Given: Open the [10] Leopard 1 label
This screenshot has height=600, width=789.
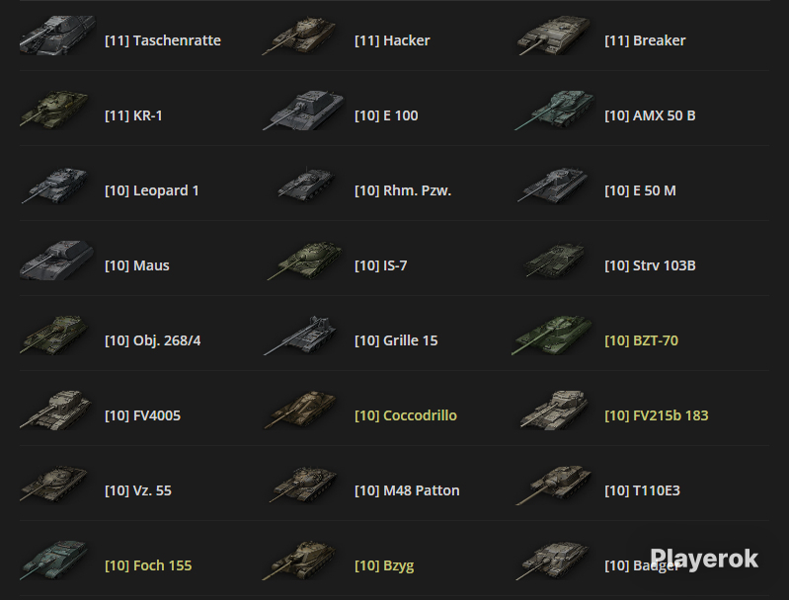Looking at the screenshot, I should click(151, 190).
